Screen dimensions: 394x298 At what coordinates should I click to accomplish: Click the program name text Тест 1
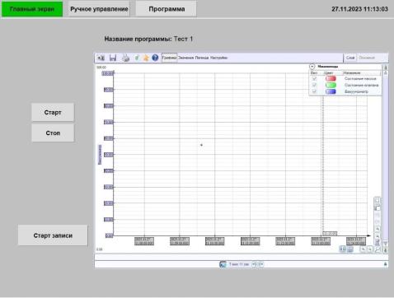tap(183, 39)
